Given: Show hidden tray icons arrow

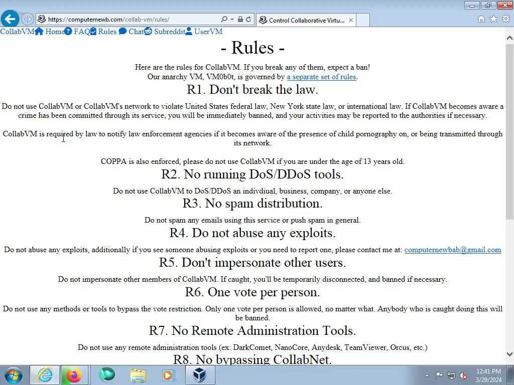Looking at the screenshot, I should pyautogui.click(x=427, y=375).
